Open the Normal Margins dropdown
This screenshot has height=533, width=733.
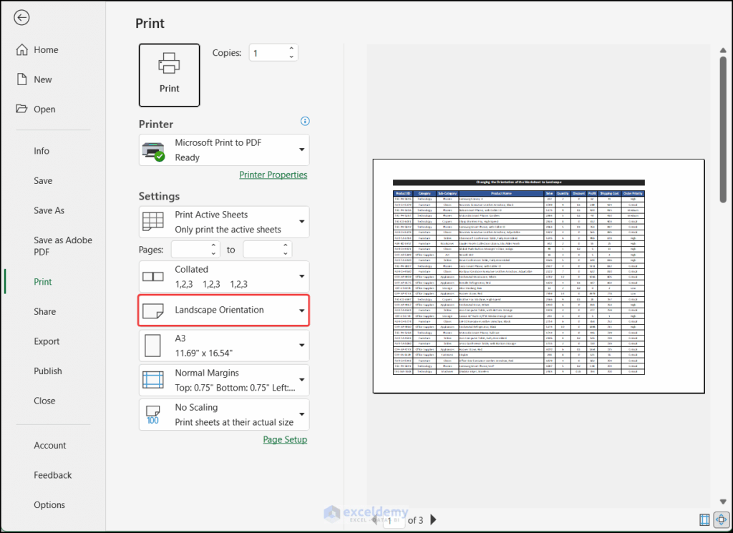pyautogui.click(x=302, y=380)
